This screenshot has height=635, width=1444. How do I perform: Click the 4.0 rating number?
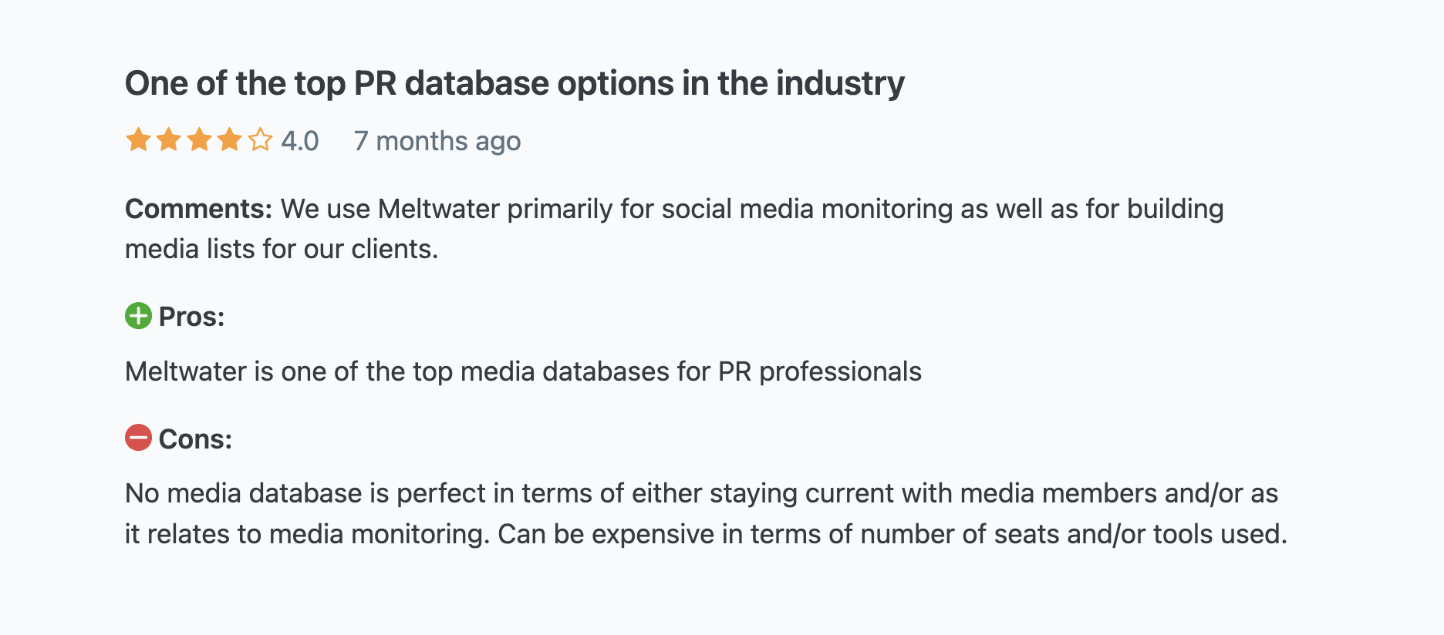point(300,141)
